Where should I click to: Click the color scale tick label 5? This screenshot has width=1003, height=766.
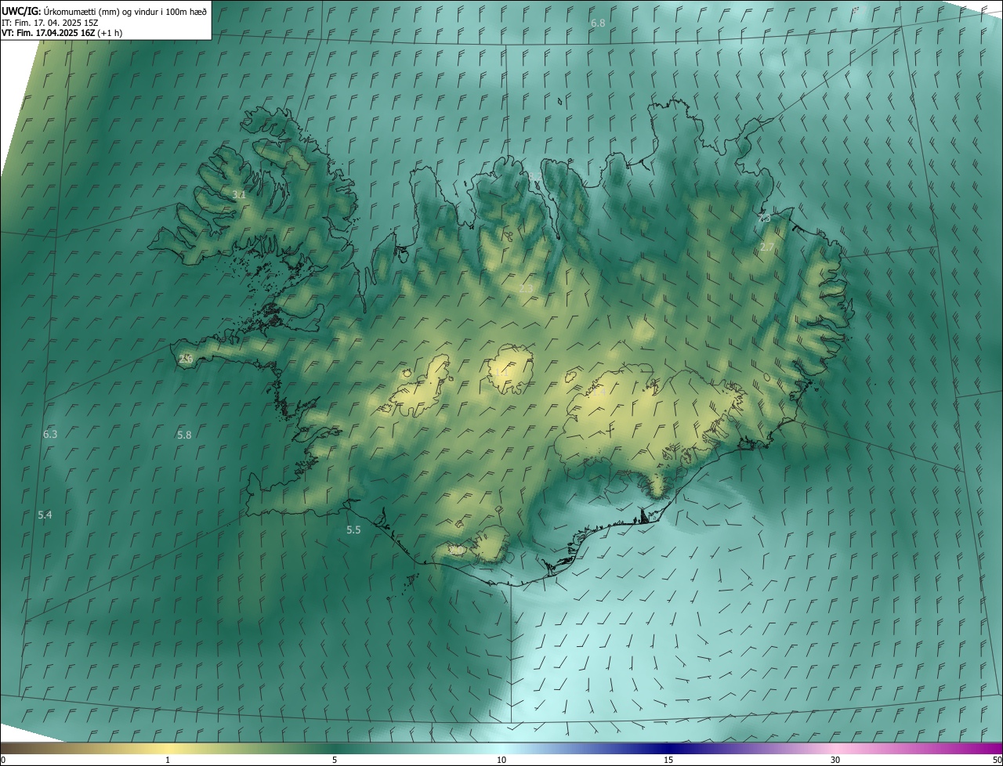(x=335, y=760)
